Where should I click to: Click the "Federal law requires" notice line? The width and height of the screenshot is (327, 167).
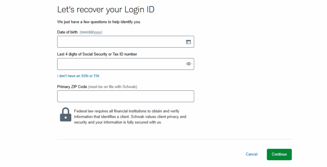126,111
